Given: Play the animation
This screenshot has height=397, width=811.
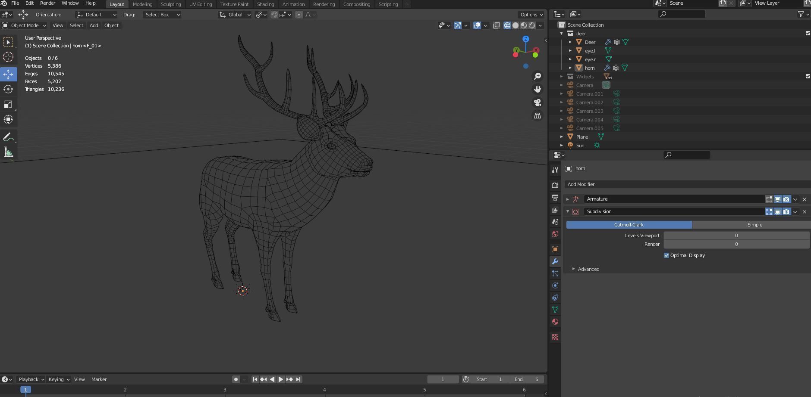Looking at the screenshot, I should click(x=281, y=379).
